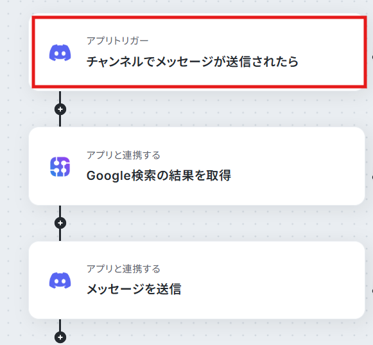Click the Discord icon beside メッセージを送信
373x345 pixels.
[60, 281]
